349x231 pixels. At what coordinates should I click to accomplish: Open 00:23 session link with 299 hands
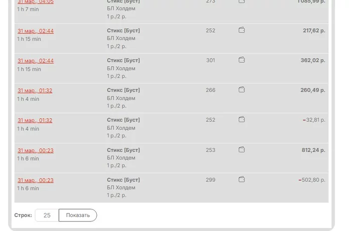tap(35, 180)
